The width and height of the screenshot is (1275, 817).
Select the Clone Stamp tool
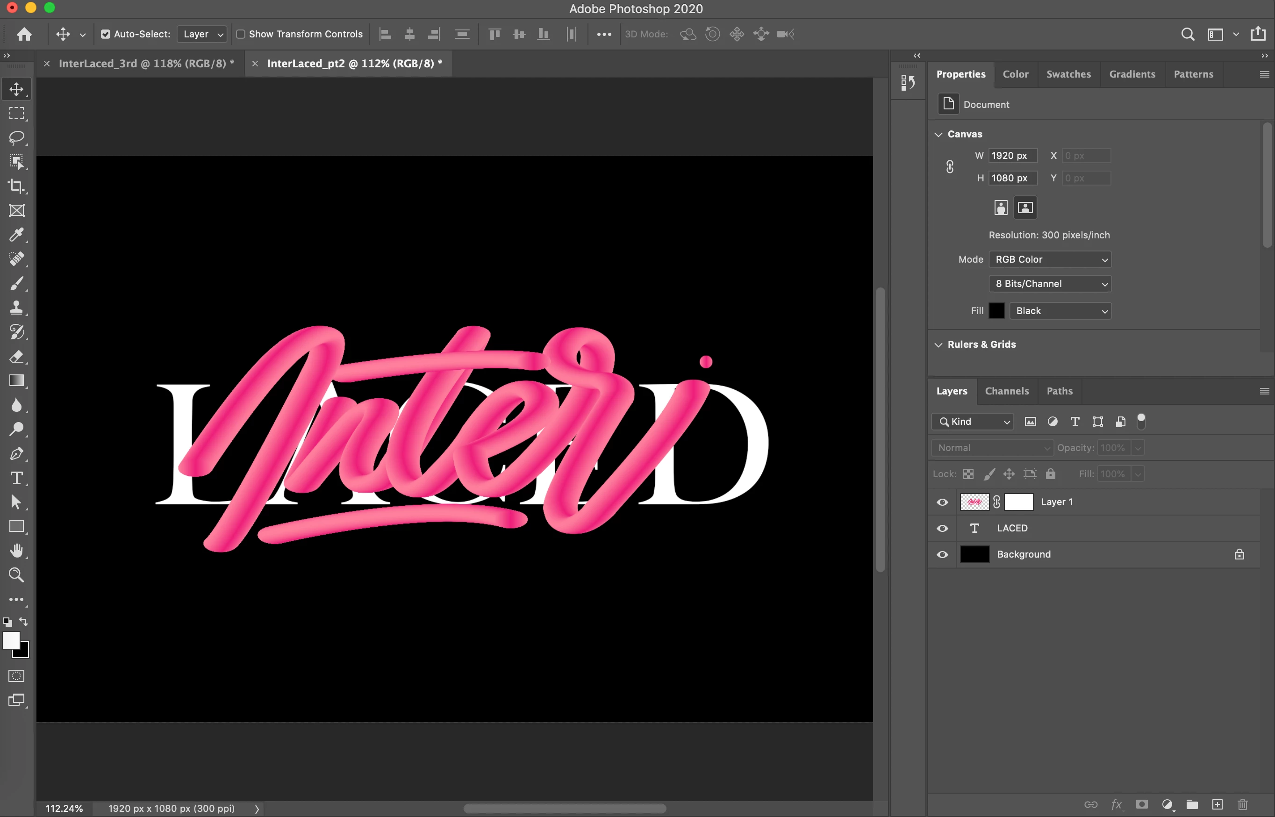click(16, 308)
